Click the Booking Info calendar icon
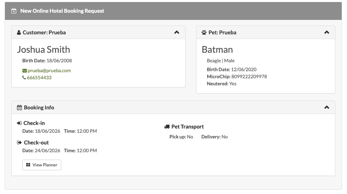The width and height of the screenshot is (347, 194). coord(19,108)
